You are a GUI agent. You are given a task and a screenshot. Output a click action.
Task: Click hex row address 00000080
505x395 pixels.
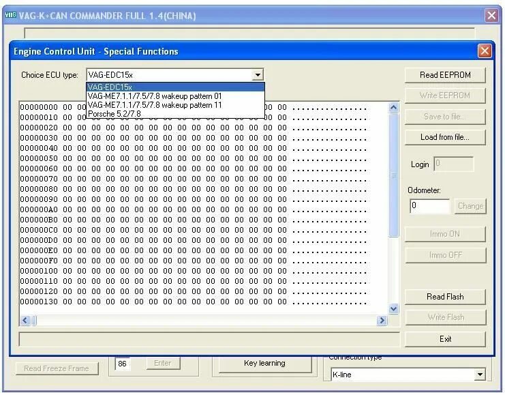(39, 189)
